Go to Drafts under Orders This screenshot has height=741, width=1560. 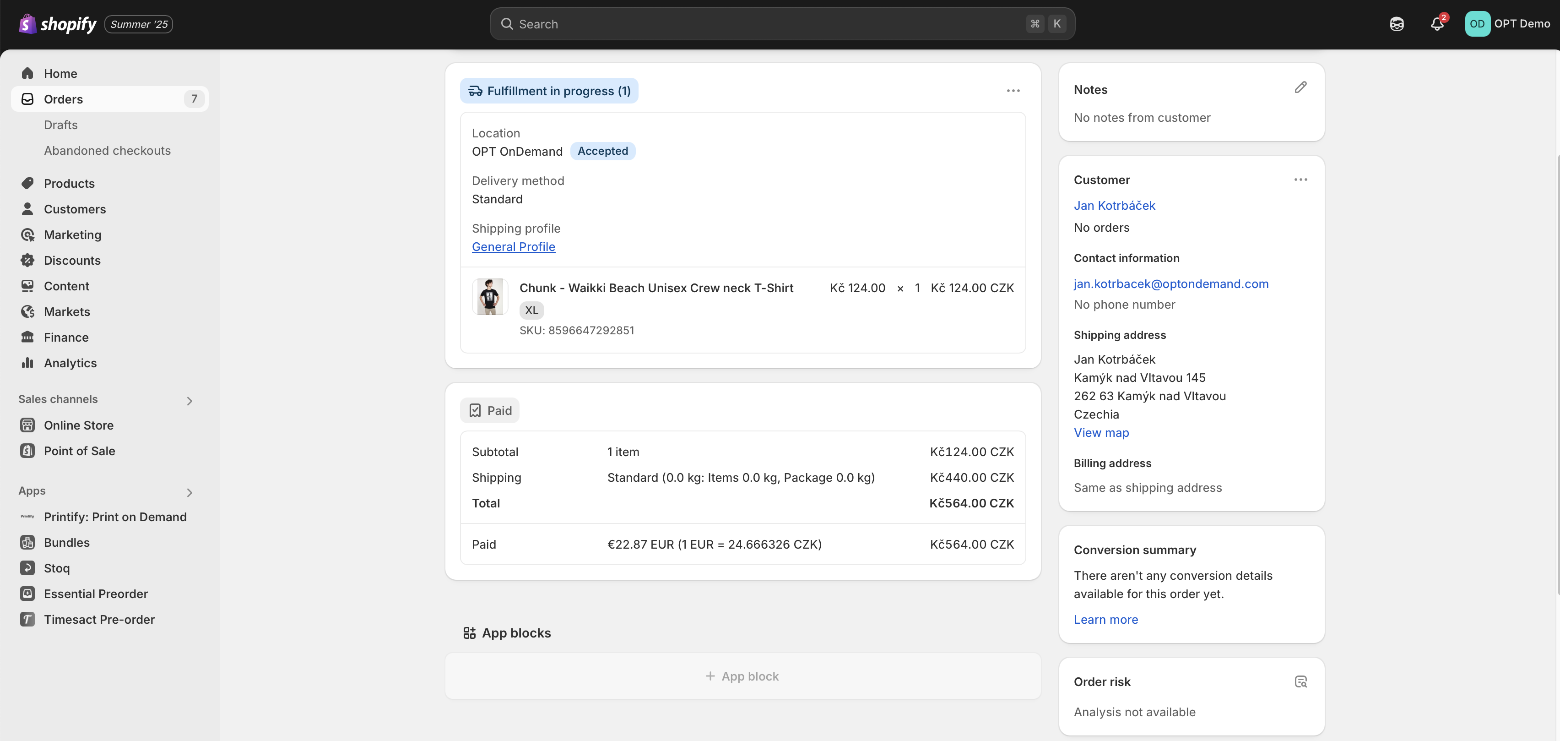pyautogui.click(x=60, y=125)
